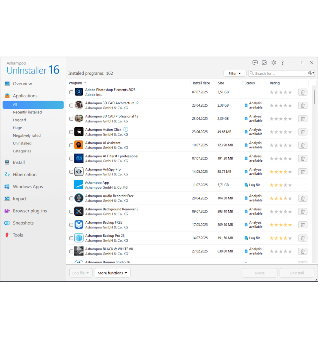
Task: Click trash icon for Ashampoo AntiSpy Pro
Action: (x=302, y=172)
